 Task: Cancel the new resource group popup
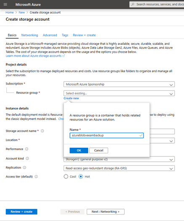pos(99,150)
